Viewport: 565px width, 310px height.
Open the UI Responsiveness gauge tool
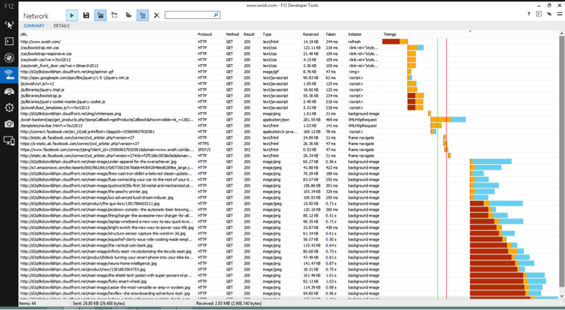[9, 92]
